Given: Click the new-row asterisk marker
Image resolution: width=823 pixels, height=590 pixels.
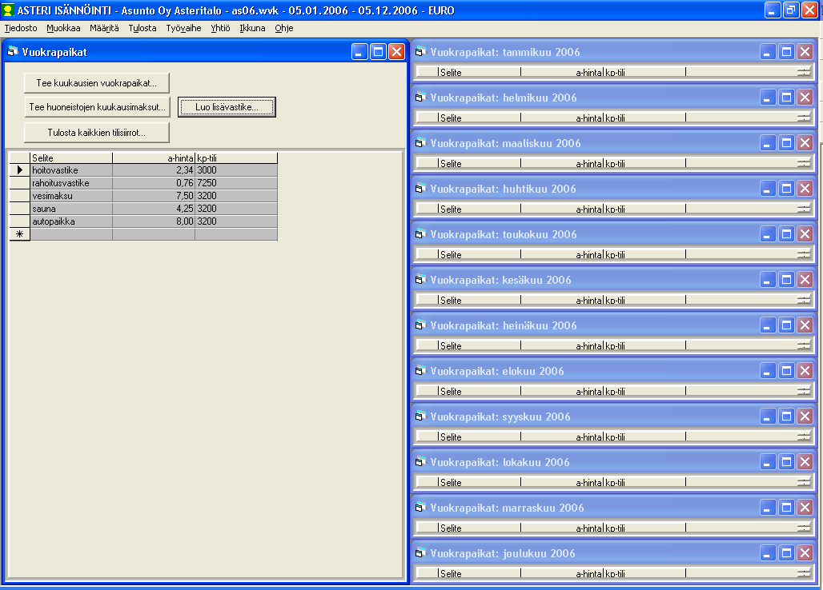Looking at the screenshot, I should point(20,234).
